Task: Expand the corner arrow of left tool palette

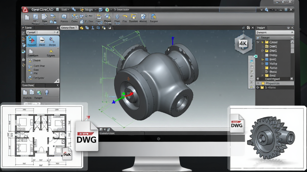Action: click(57, 81)
